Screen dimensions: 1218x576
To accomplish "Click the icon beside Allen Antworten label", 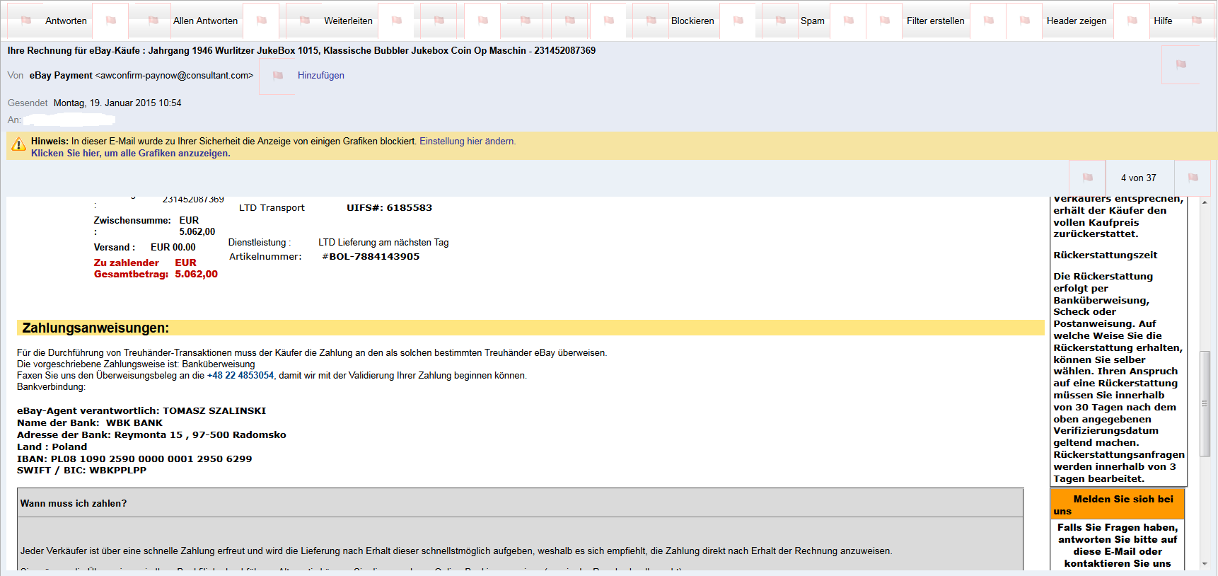I will pos(153,21).
